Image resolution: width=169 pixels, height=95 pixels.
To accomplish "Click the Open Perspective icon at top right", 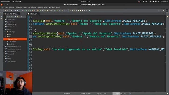I will click(x=163, y=11).
